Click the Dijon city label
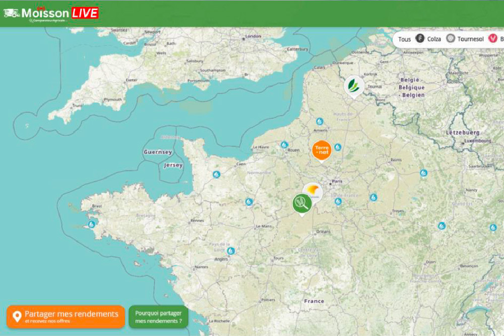This screenshot has width=504, height=336. click(431, 262)
